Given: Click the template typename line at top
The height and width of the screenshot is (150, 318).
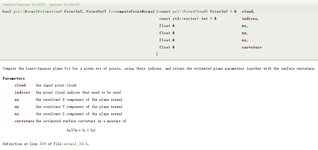Looking at the screenshot, I should (x=41, y=5).
